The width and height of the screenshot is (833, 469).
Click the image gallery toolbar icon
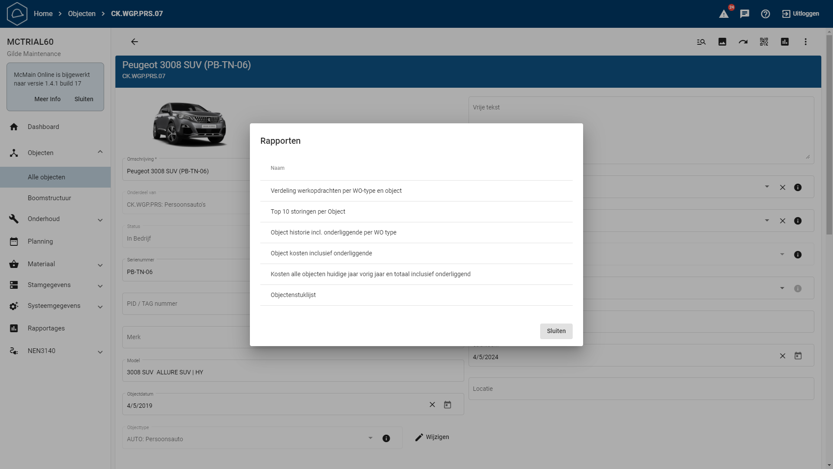click(x=722, y=42)
